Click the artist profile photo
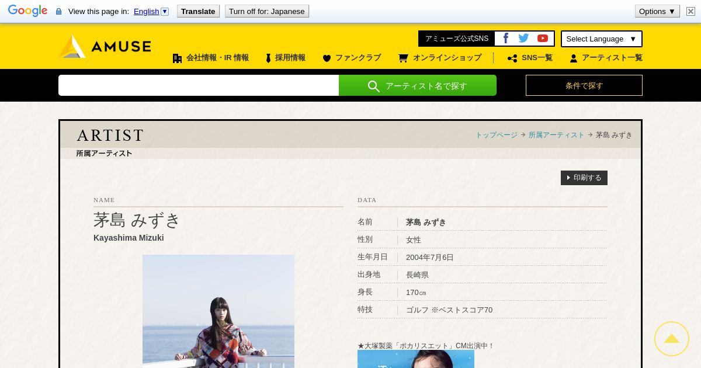 [218, 311]
